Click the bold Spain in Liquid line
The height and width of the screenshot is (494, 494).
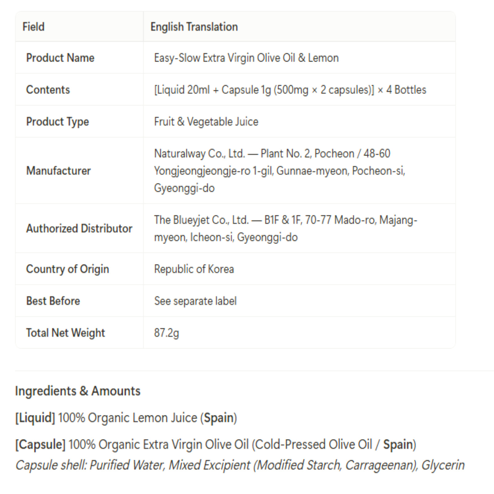(x=219, y=418)
